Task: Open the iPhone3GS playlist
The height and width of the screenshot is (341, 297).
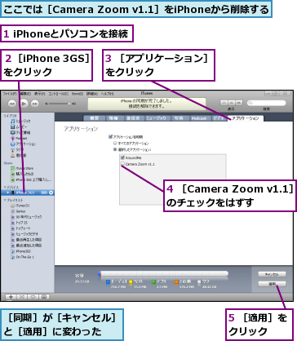Action: pyautogui.click(x=20, y=251)
